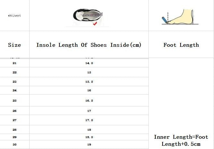The height and width of the screenshot is (149, 214).
Task: Click the size 30 cell
Action: (x=14, y=145)
